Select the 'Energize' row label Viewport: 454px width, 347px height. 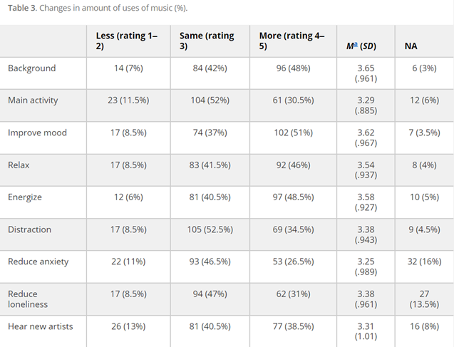25,197
